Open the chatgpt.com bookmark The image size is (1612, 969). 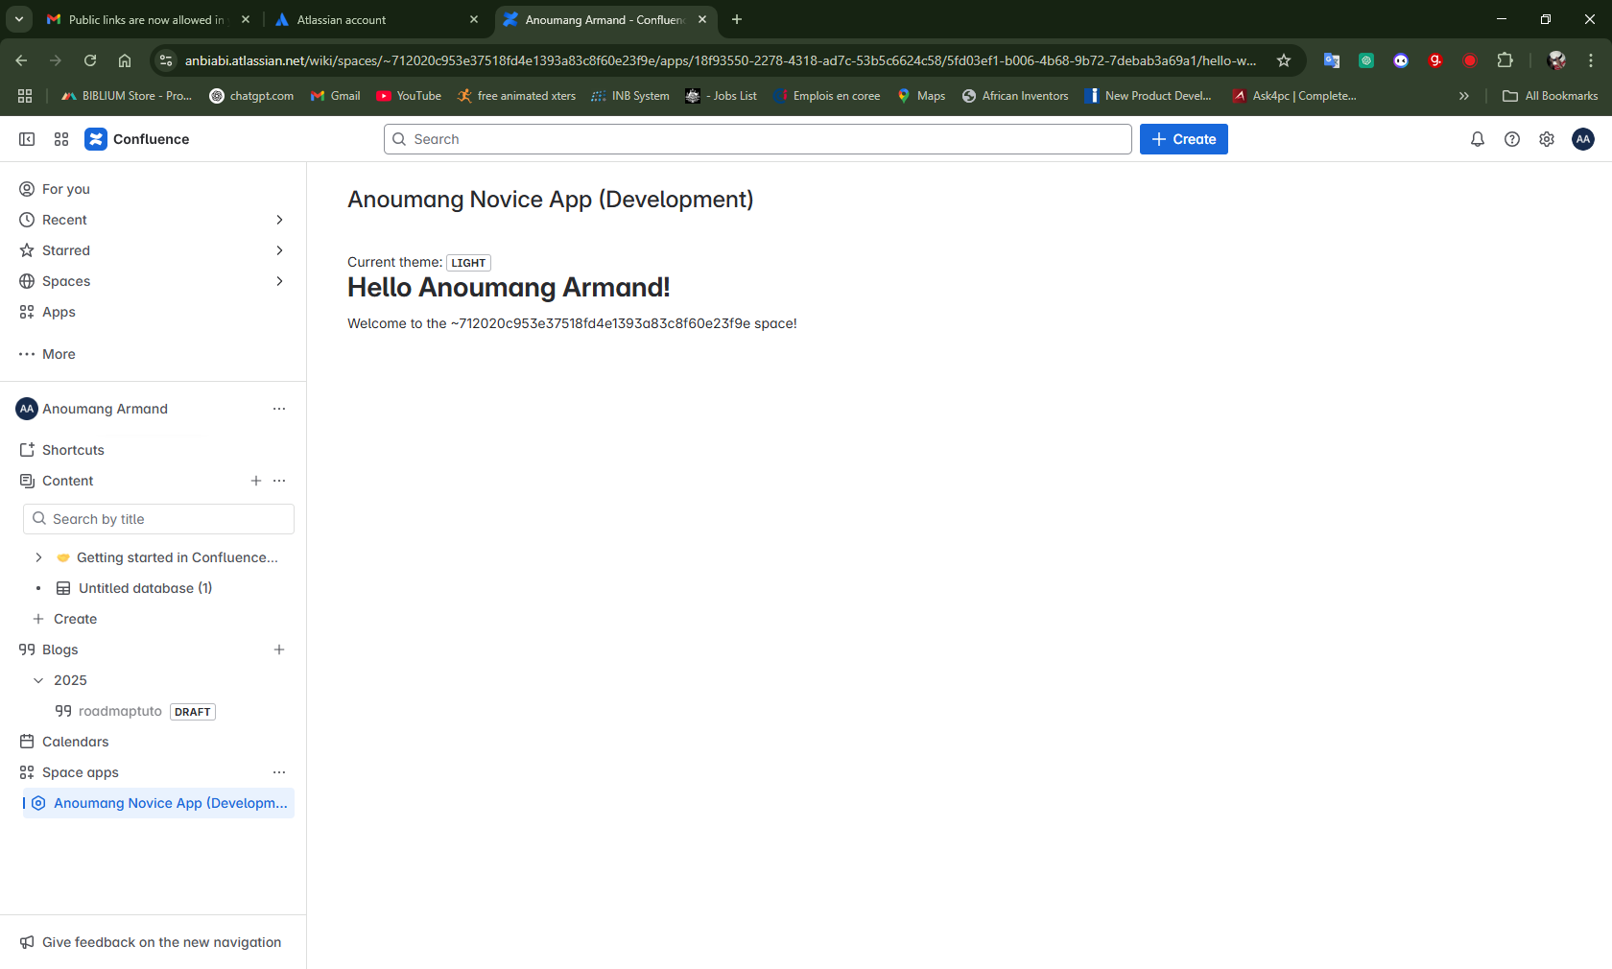coord(251,96)
